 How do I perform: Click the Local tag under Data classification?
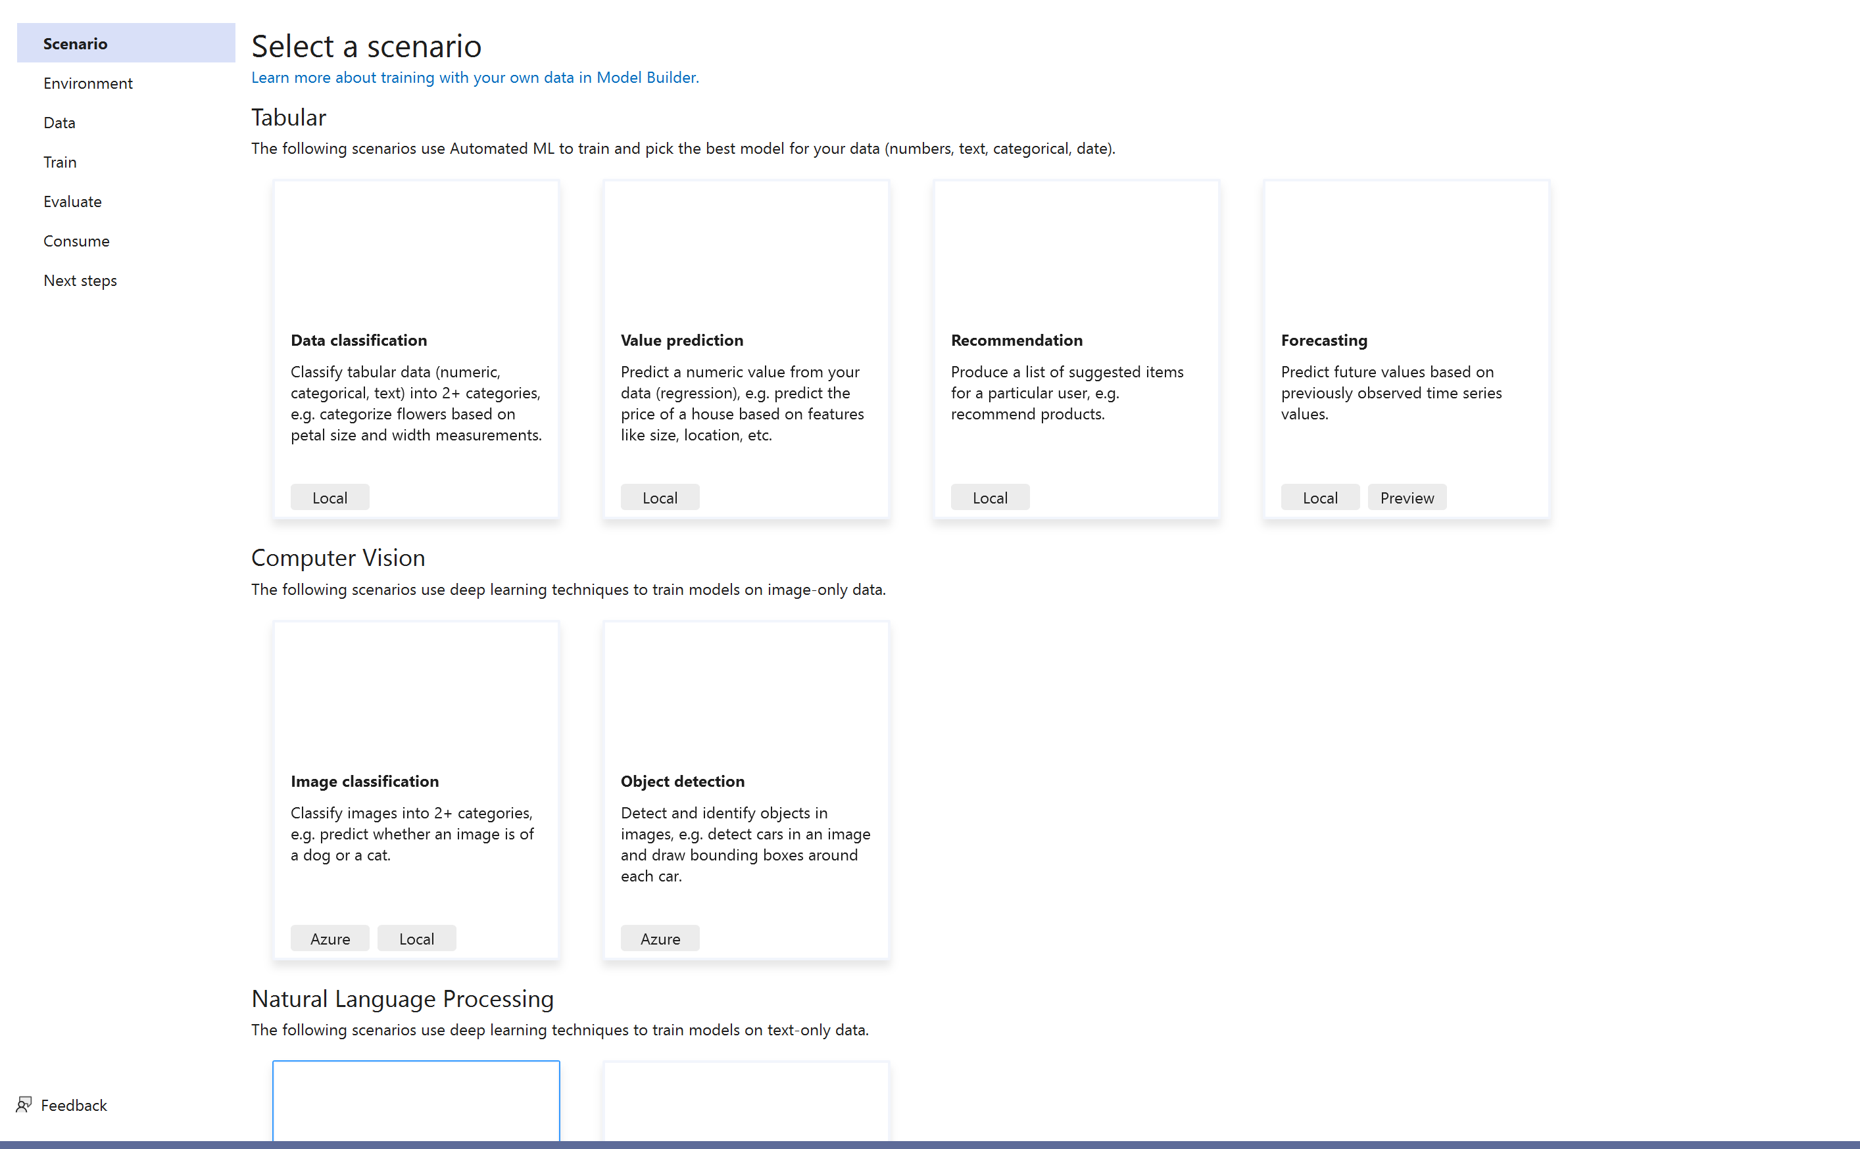330,496
